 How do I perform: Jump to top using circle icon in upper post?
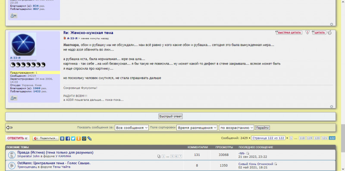click(332, 24)
